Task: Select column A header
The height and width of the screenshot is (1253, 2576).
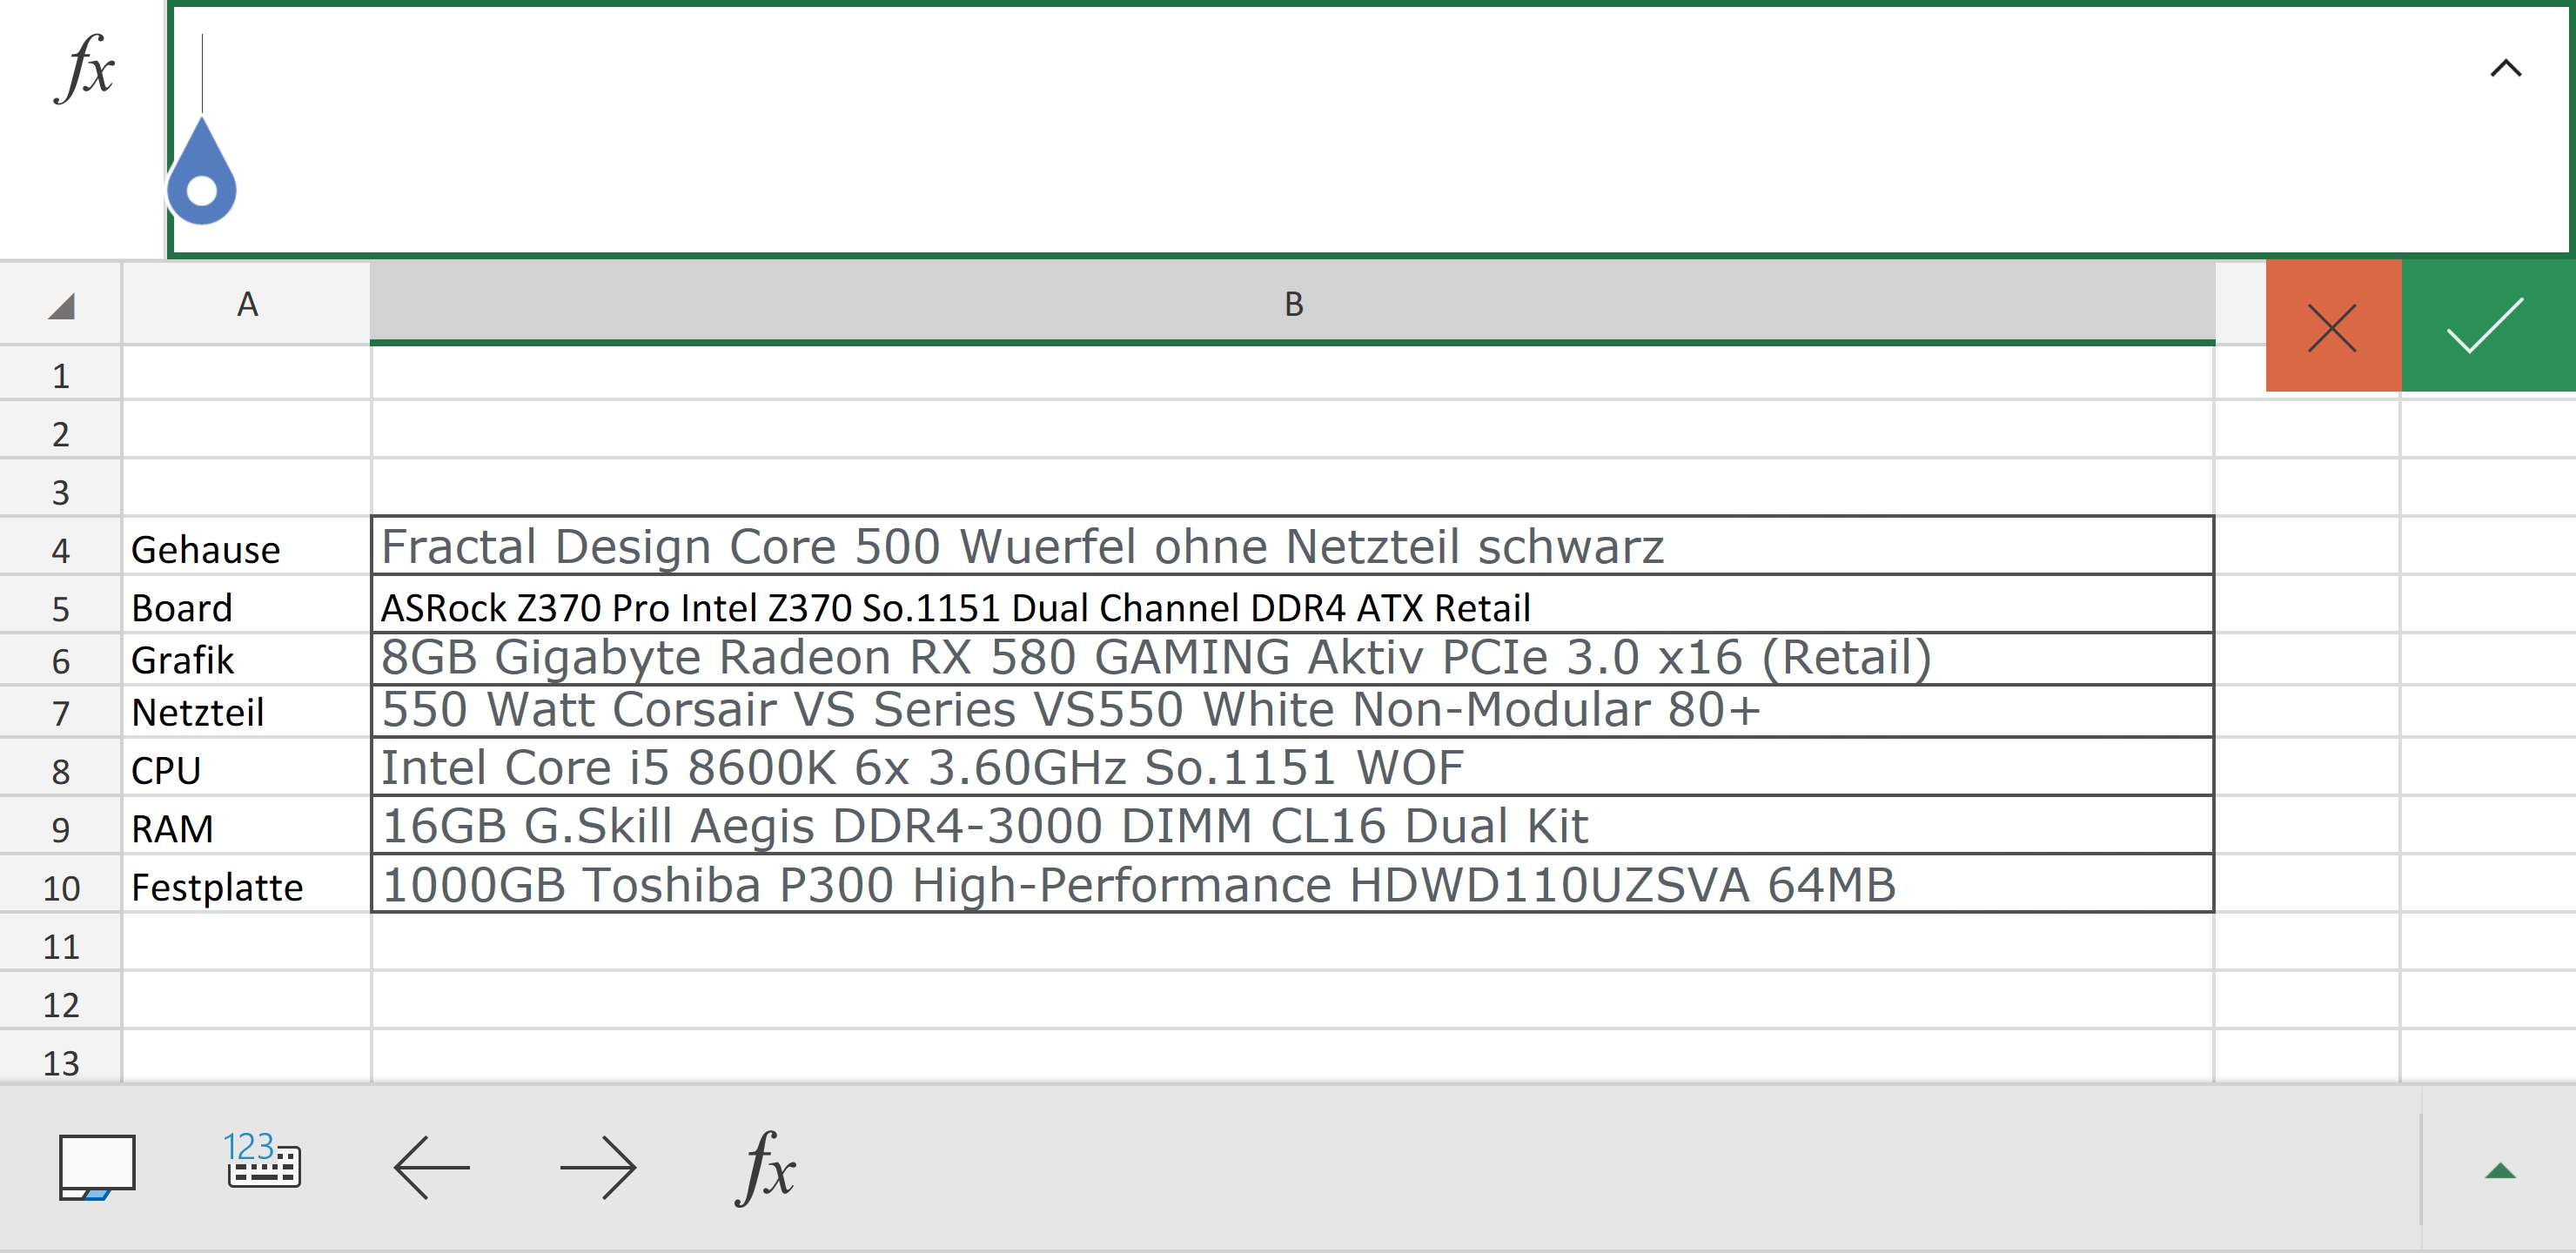Action: click(247, 304)
